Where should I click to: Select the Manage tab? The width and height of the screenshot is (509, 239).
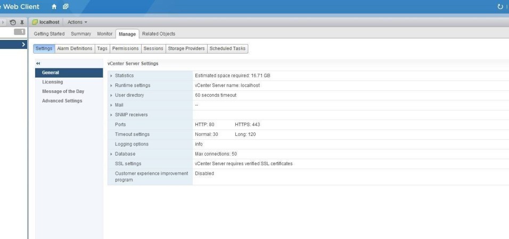(127, 34)
